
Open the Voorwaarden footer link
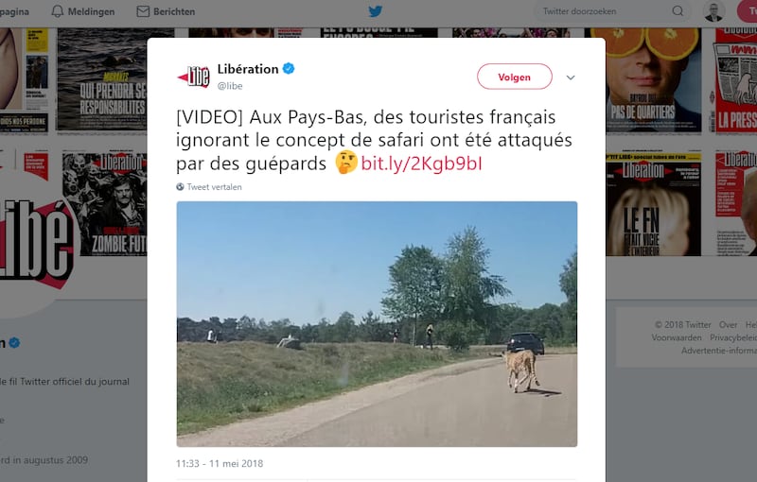click(x=677, y=337)
